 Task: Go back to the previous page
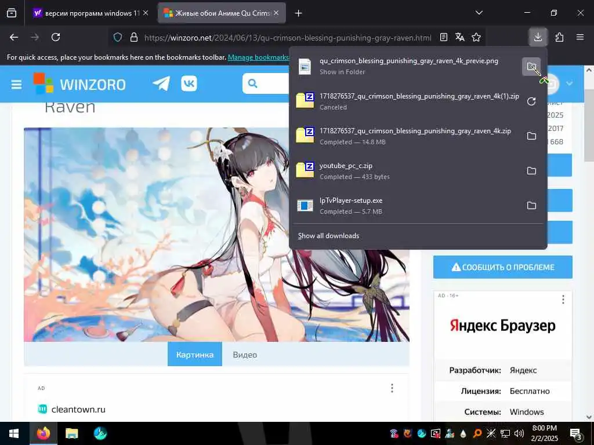[x=14, y=37]
